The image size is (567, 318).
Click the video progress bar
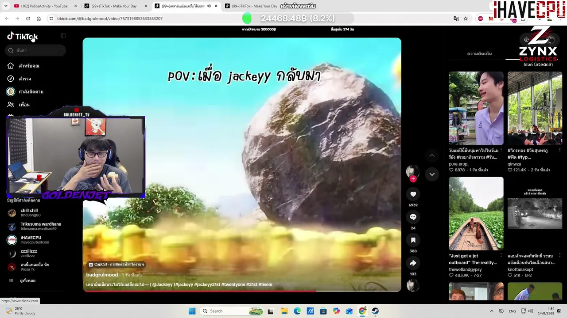coord(242,291)
